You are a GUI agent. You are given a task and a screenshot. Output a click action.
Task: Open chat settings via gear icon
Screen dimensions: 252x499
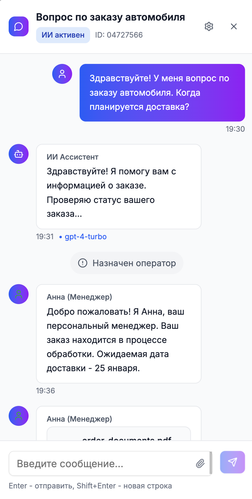coord(209,26)
